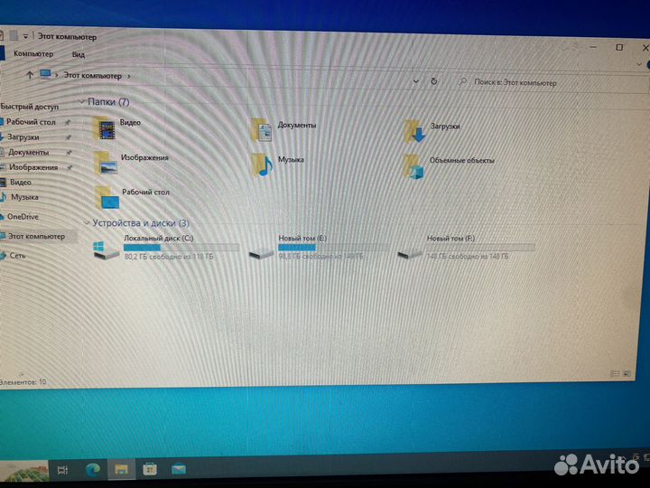The width and height of the screenshot is (650, 488).
Task: Open the quick access toolbar dropdown arrow
Action: point(25,36)
